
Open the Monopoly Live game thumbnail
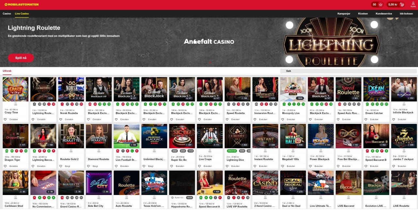(293, 89)
